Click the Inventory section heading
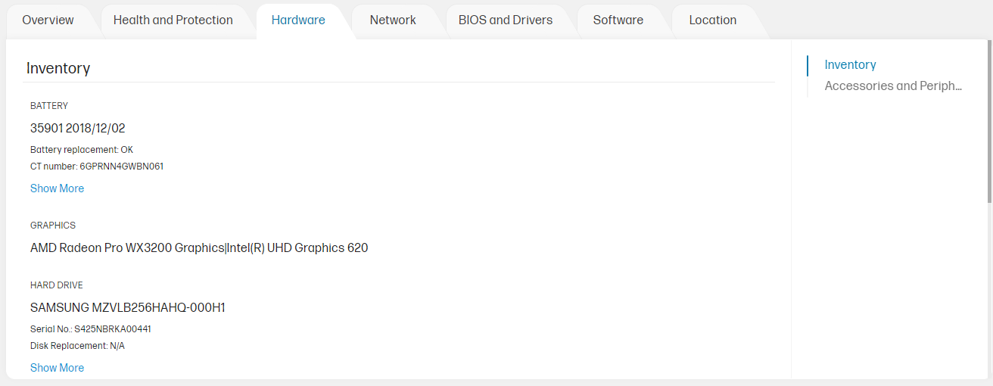The height and width of the screenshot is (386, 993). (x=58, y=68)
